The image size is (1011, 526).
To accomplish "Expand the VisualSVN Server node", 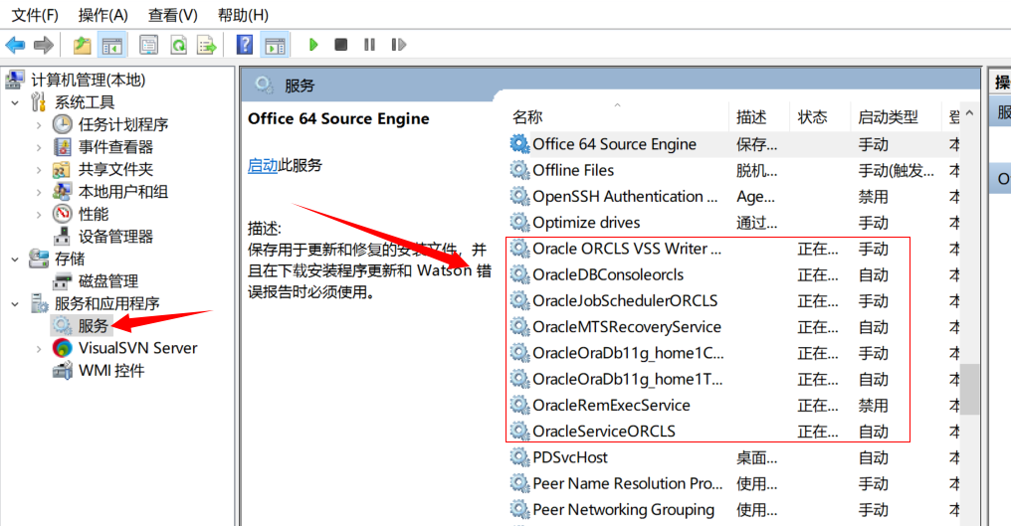I will click(39, 349).
